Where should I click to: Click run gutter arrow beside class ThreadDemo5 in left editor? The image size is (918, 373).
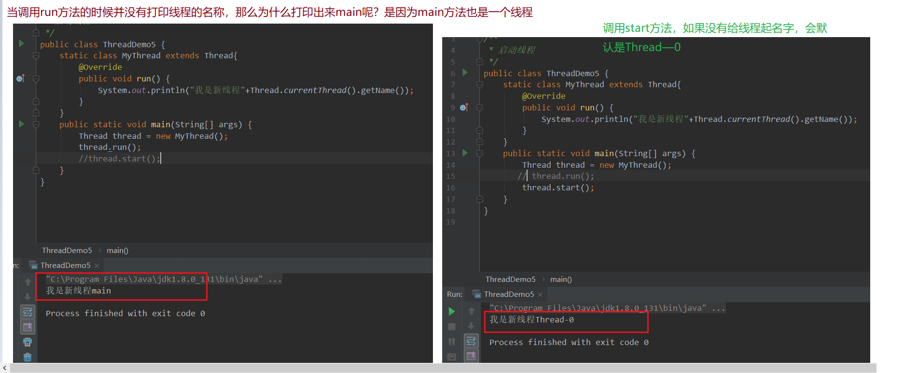[21, 43]
